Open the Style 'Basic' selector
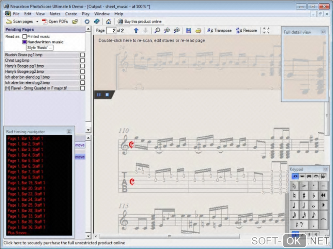This screenshot has height=249, width=333. pos(40,48)
